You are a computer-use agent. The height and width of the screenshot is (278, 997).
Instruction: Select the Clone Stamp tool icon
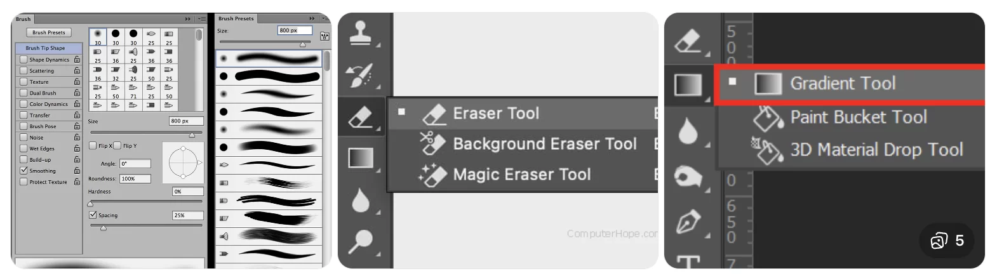pyautogui.click(x=361, y=32)
